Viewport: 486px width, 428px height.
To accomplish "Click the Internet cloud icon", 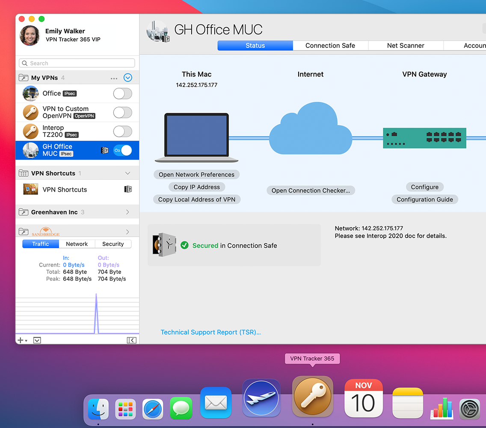I will tap(310, 129).
